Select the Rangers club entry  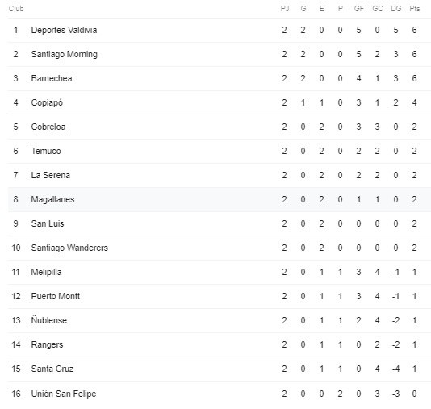click(220, 344)
